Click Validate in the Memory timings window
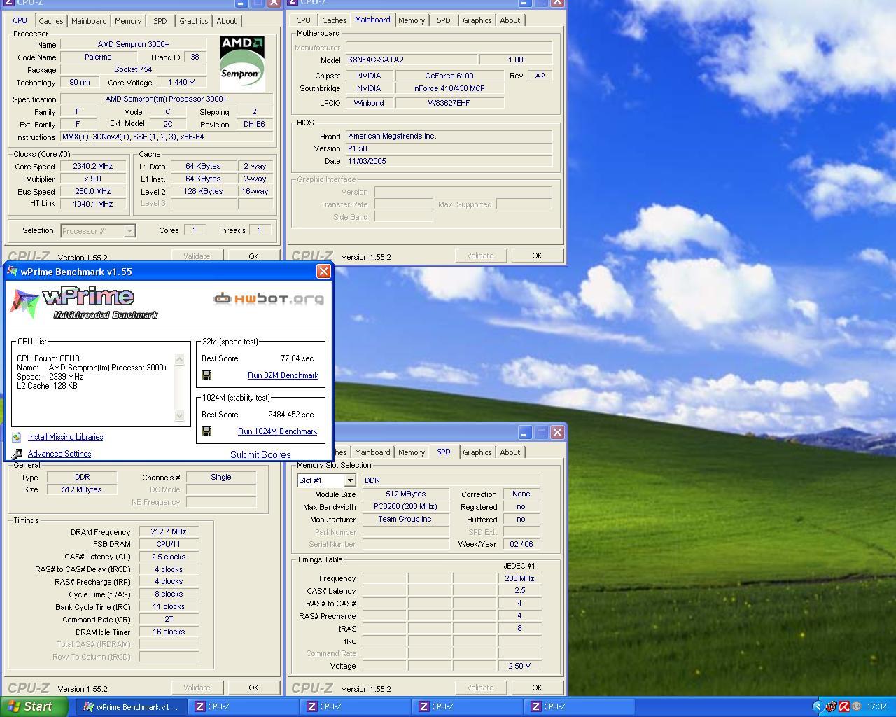896x717 pixels. point(197,688)
